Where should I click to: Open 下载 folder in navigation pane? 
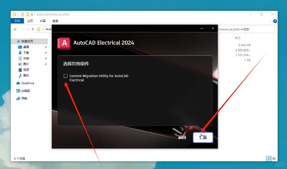(26, 53)
